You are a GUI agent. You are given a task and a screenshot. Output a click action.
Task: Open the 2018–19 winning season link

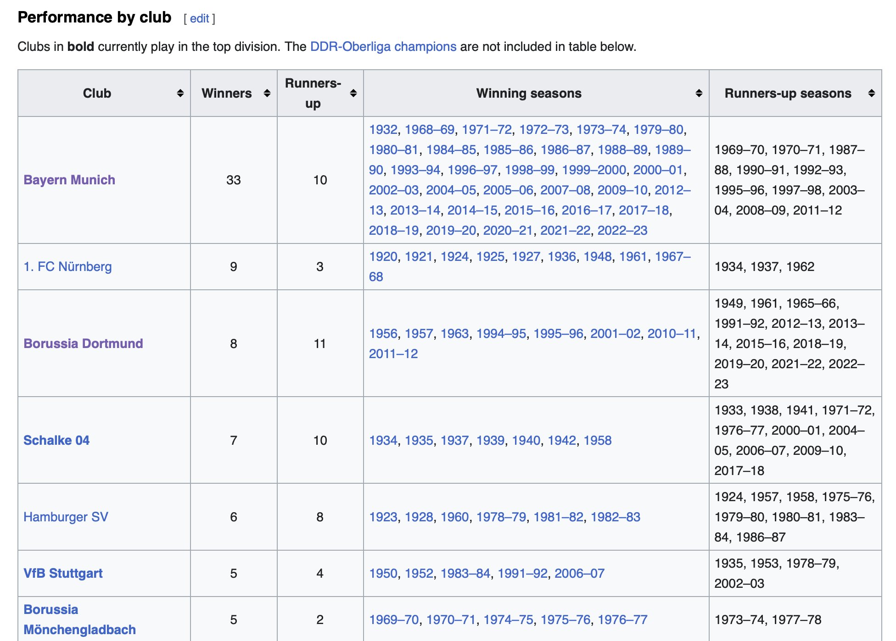(x=394, y=230)
